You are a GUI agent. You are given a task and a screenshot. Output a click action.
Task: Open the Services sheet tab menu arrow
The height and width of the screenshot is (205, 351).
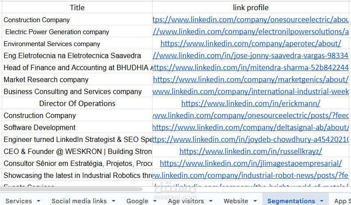click(39, 201)
